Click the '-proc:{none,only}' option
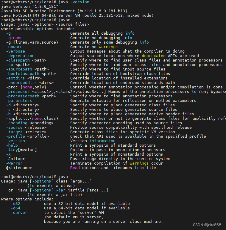This screenshot has height=230, width=226. coord(26,87)
